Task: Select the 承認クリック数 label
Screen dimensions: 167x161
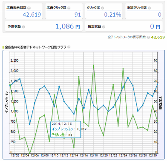Action: click(x=137, y=8)
